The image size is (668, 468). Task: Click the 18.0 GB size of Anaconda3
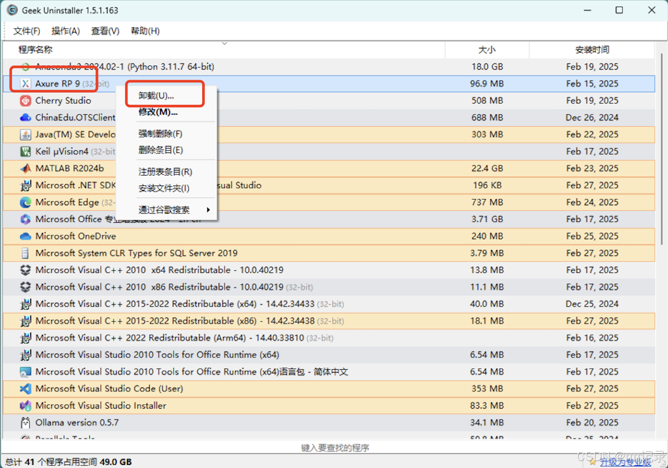coord(487,67)
